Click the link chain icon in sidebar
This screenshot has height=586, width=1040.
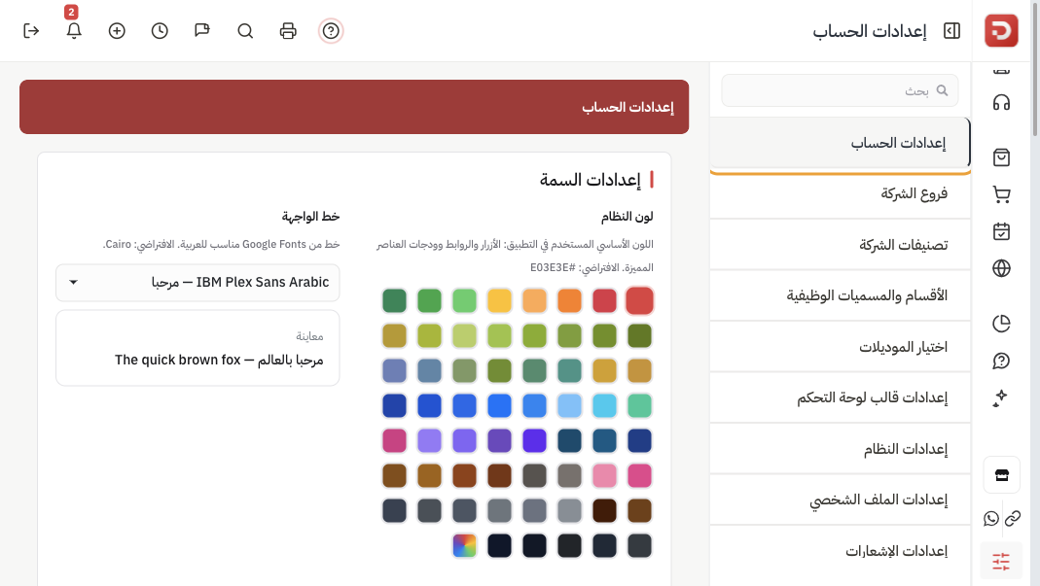1013,518
